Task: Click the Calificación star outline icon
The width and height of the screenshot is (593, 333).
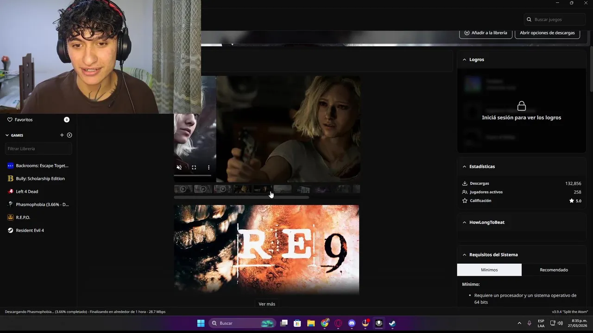Action: click(465, 201)
